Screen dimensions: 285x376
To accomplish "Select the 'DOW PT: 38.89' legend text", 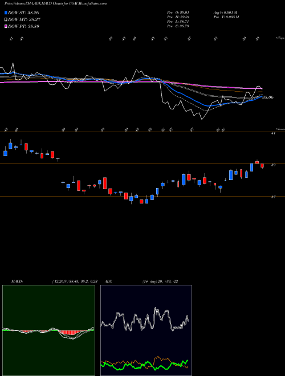I will [24, 26].
